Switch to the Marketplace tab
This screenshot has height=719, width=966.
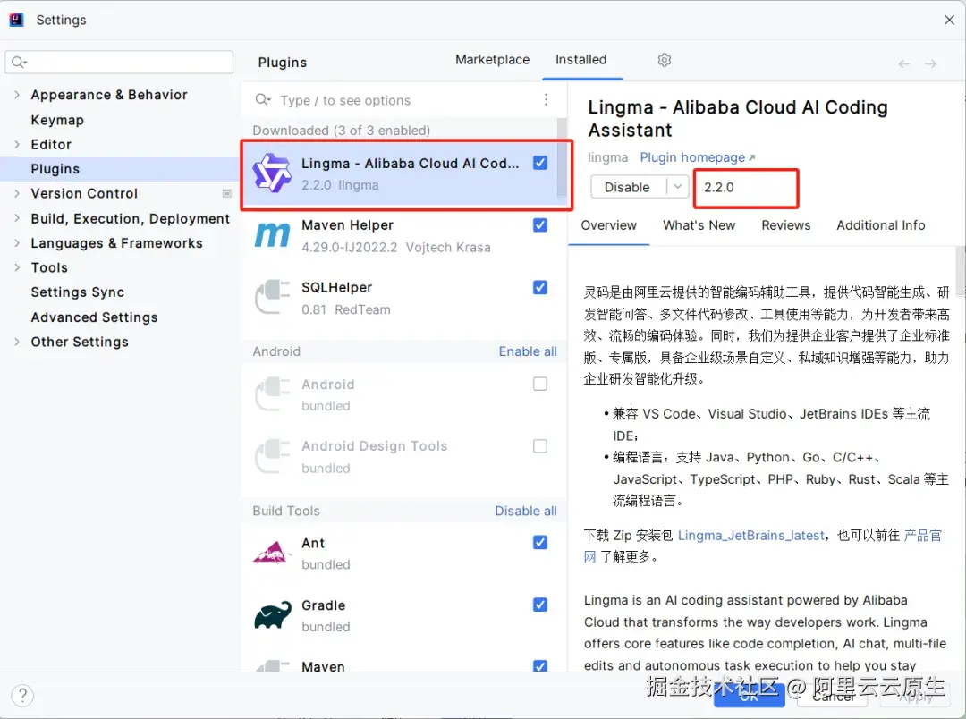[492, 60]
